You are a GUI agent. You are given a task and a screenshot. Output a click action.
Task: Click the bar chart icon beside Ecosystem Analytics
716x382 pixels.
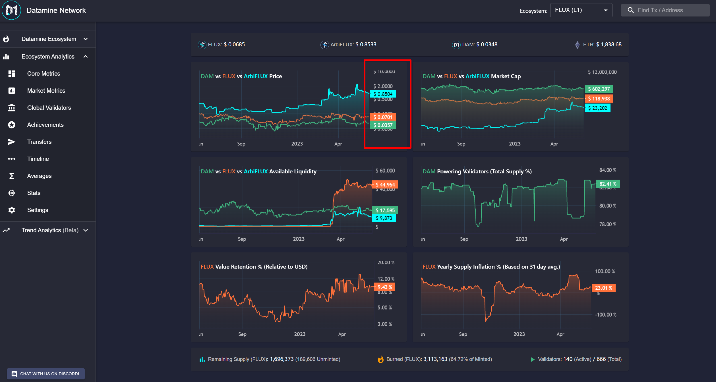6,57
